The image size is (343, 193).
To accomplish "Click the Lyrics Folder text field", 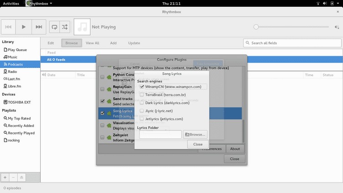I will click(161, 134).
